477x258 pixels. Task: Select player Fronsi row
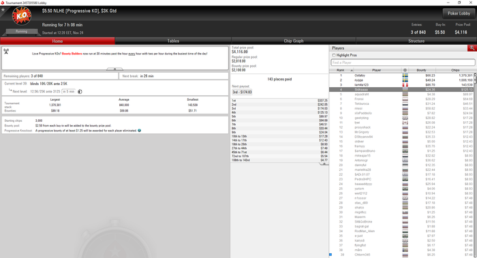pos(401,99)
